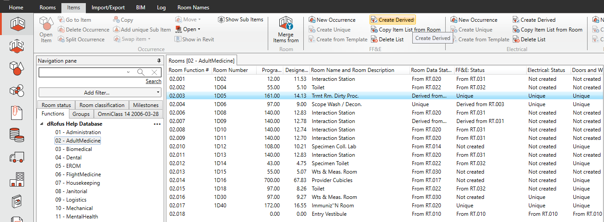Expand the Open dropdown arrow in ribbon
This screenshot has width=604, height=222.
coord(199,30)
